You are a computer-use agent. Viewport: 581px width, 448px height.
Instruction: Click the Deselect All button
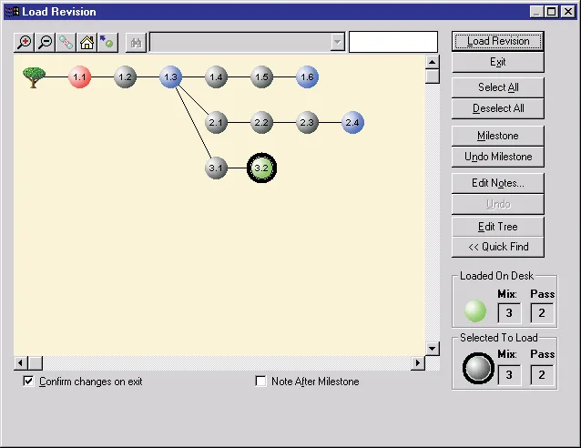click(x=498, y=108)
